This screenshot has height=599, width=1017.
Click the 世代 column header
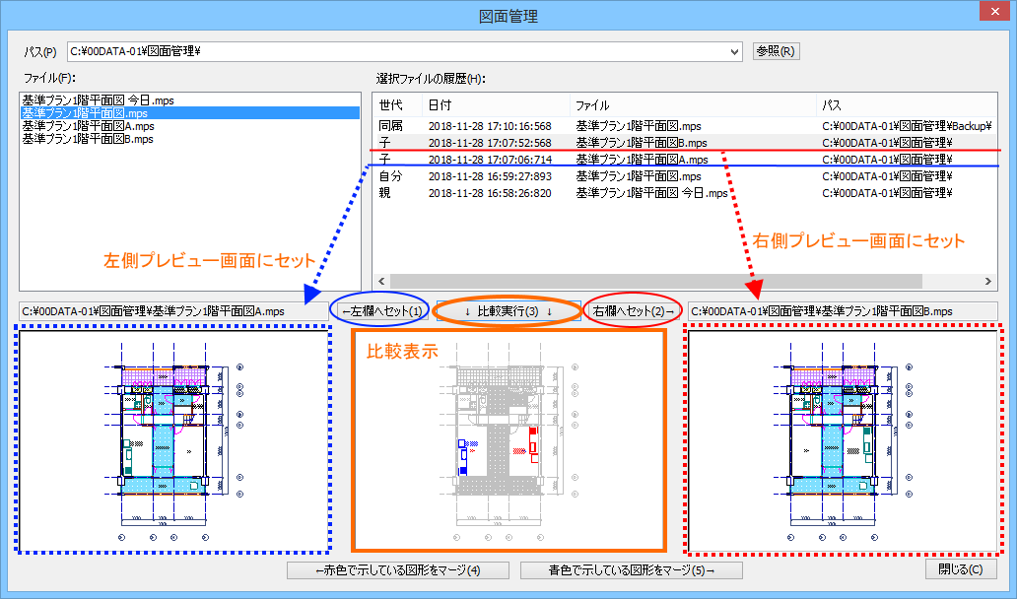coord(397,105)
